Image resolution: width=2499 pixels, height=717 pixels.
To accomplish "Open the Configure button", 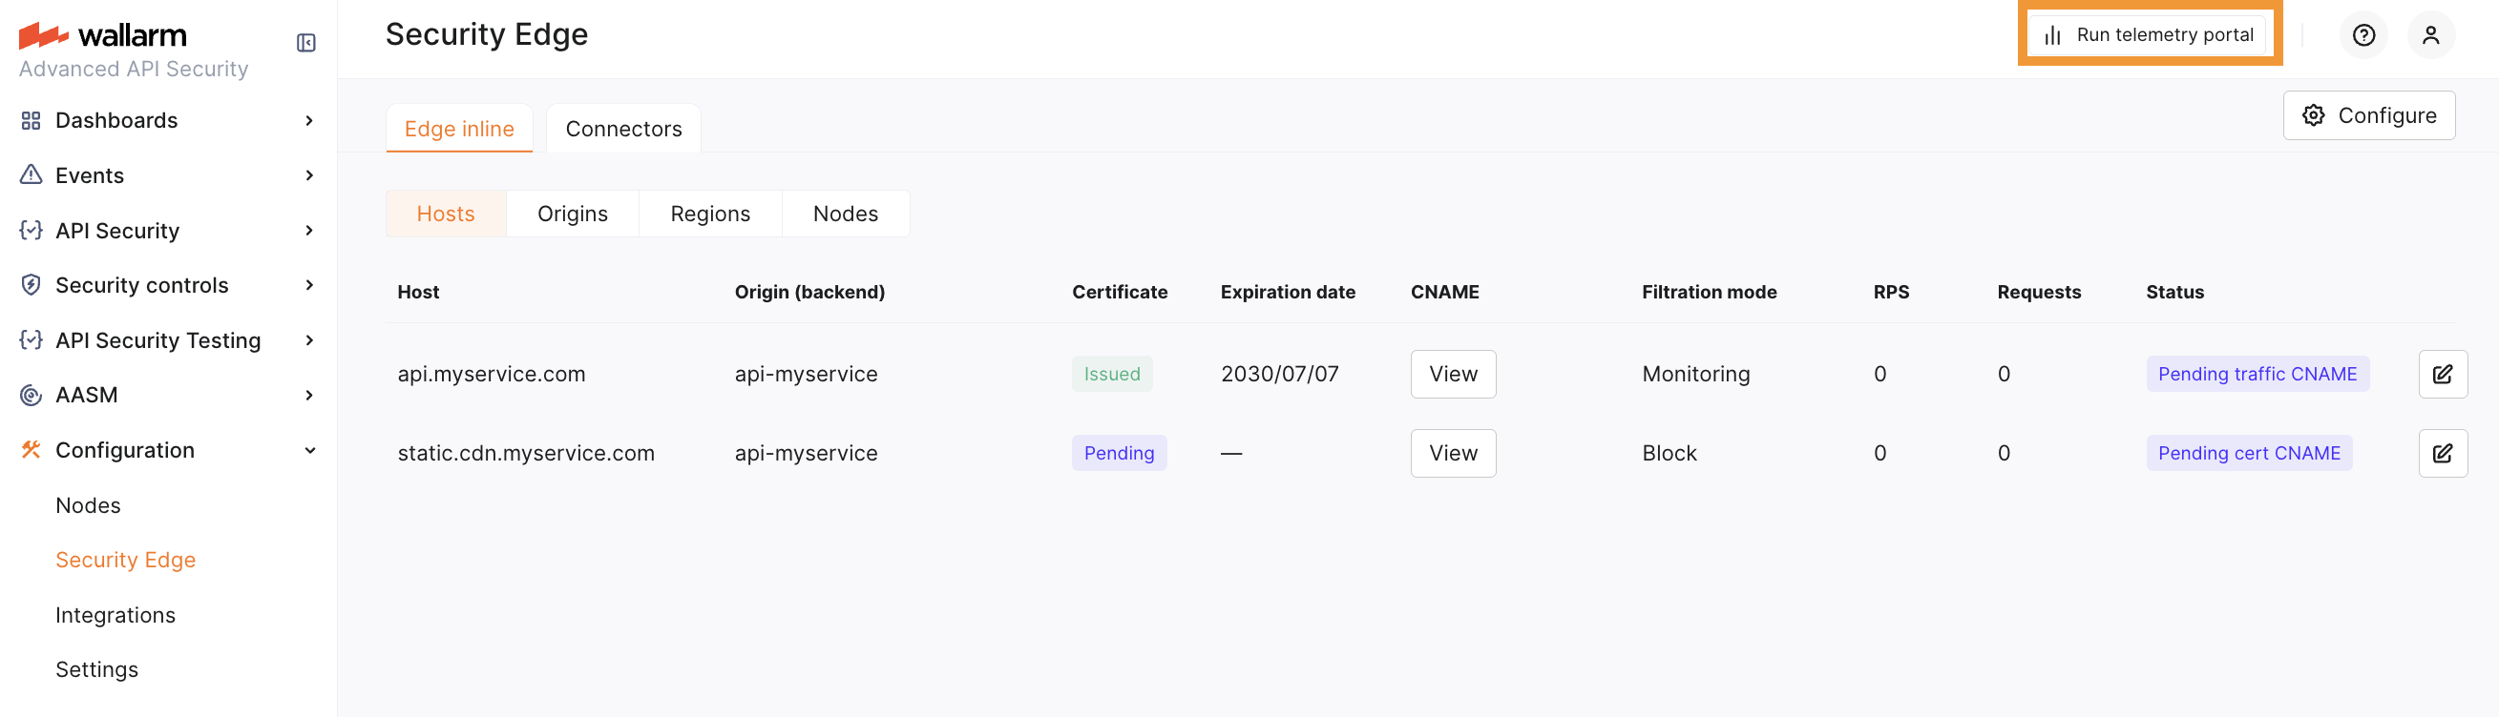I will tap(2368, 115).
